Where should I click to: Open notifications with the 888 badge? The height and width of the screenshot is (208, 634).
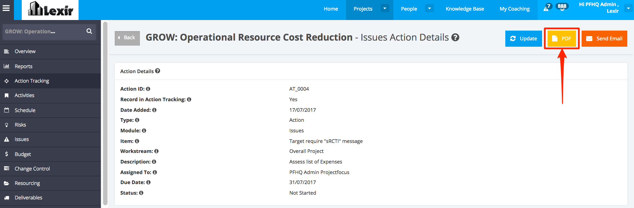(x=562, y=7)
